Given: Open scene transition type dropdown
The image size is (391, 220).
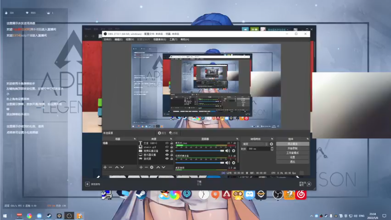Looking at the screenshot, I should pos(255,144).
